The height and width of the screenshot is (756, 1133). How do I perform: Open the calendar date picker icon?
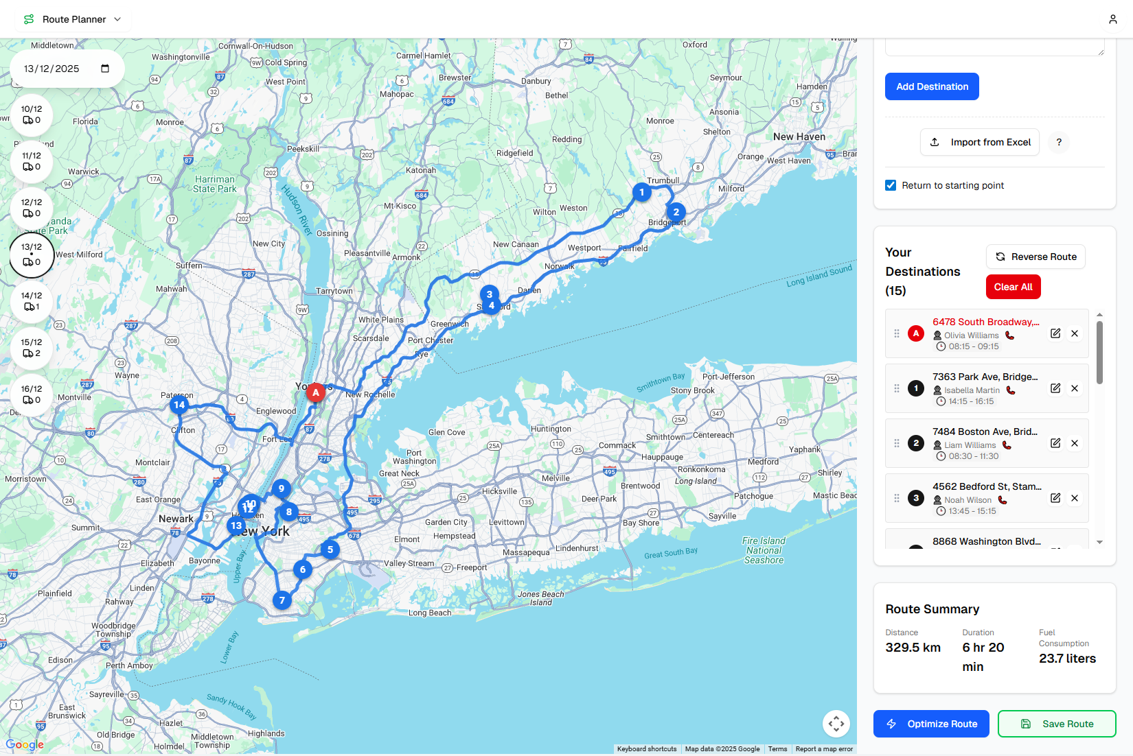tap(104, 69)
